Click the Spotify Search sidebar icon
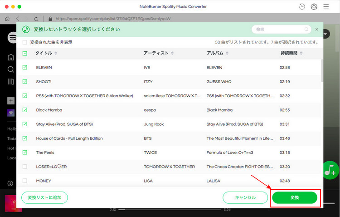The image size is (340, 217). click(11, 69)
